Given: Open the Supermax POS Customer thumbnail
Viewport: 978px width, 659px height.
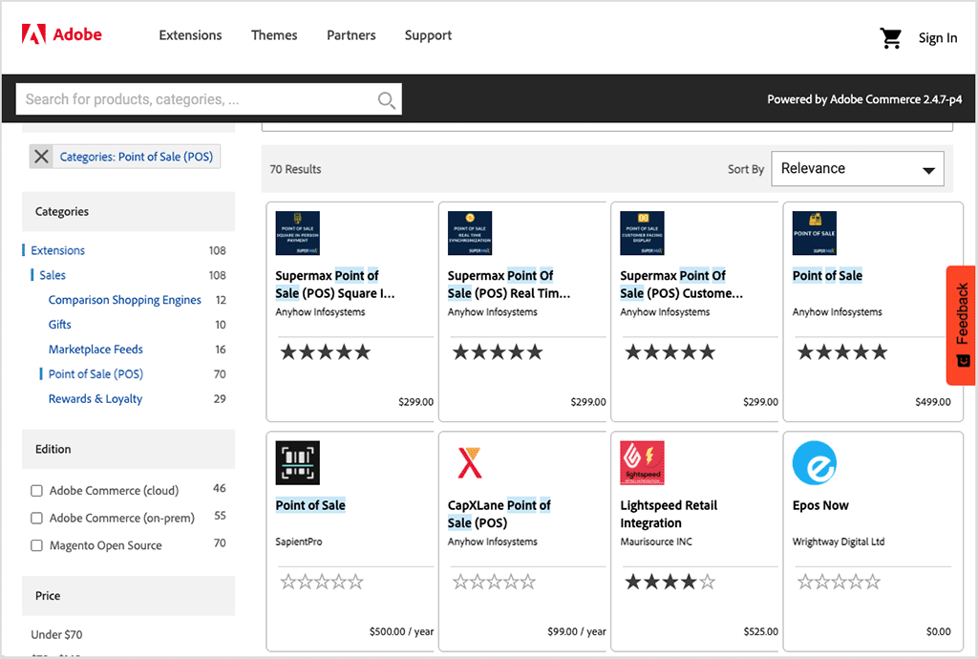Looking at the screenshot, I should pyautogui.click(x=642, y=233).
